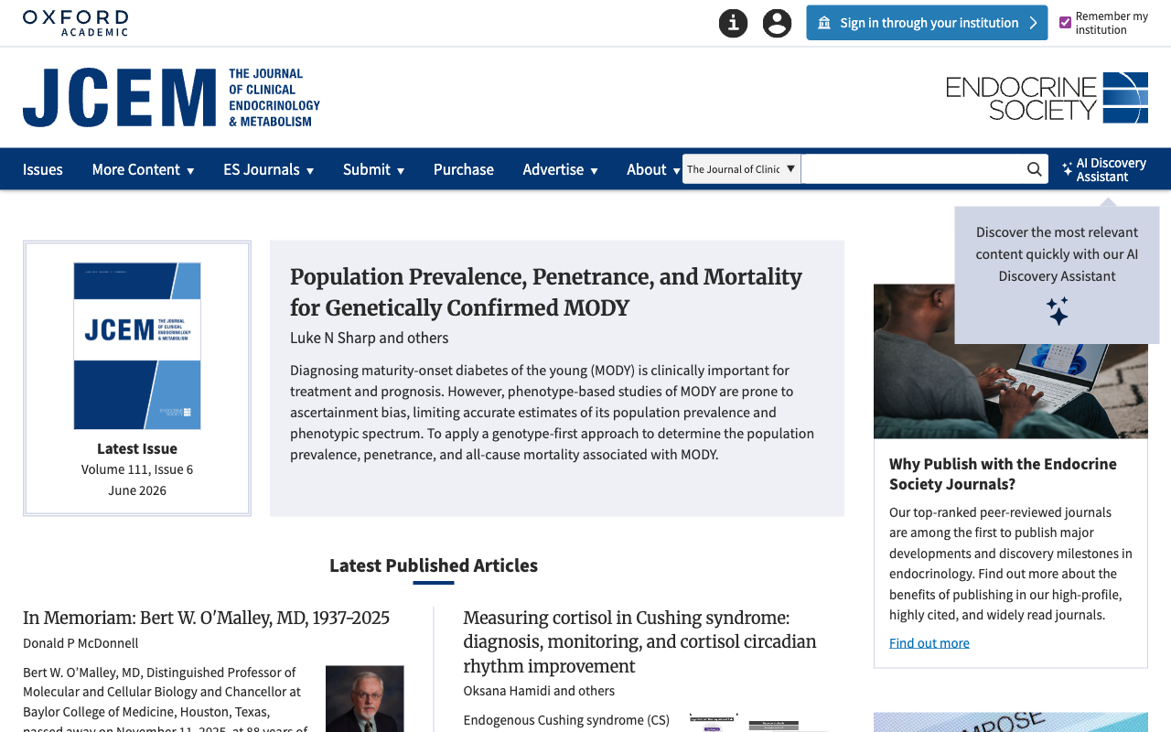This screenshot has width=1171, height=732.
Task: Click author name Donald P McDonnell
Action: coord(81,643)
